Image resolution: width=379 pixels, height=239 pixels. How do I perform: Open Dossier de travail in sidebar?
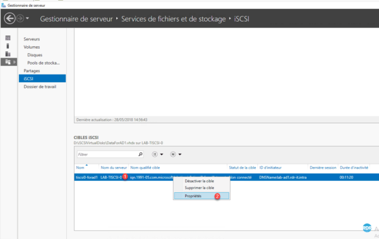[x=40, y=87]
